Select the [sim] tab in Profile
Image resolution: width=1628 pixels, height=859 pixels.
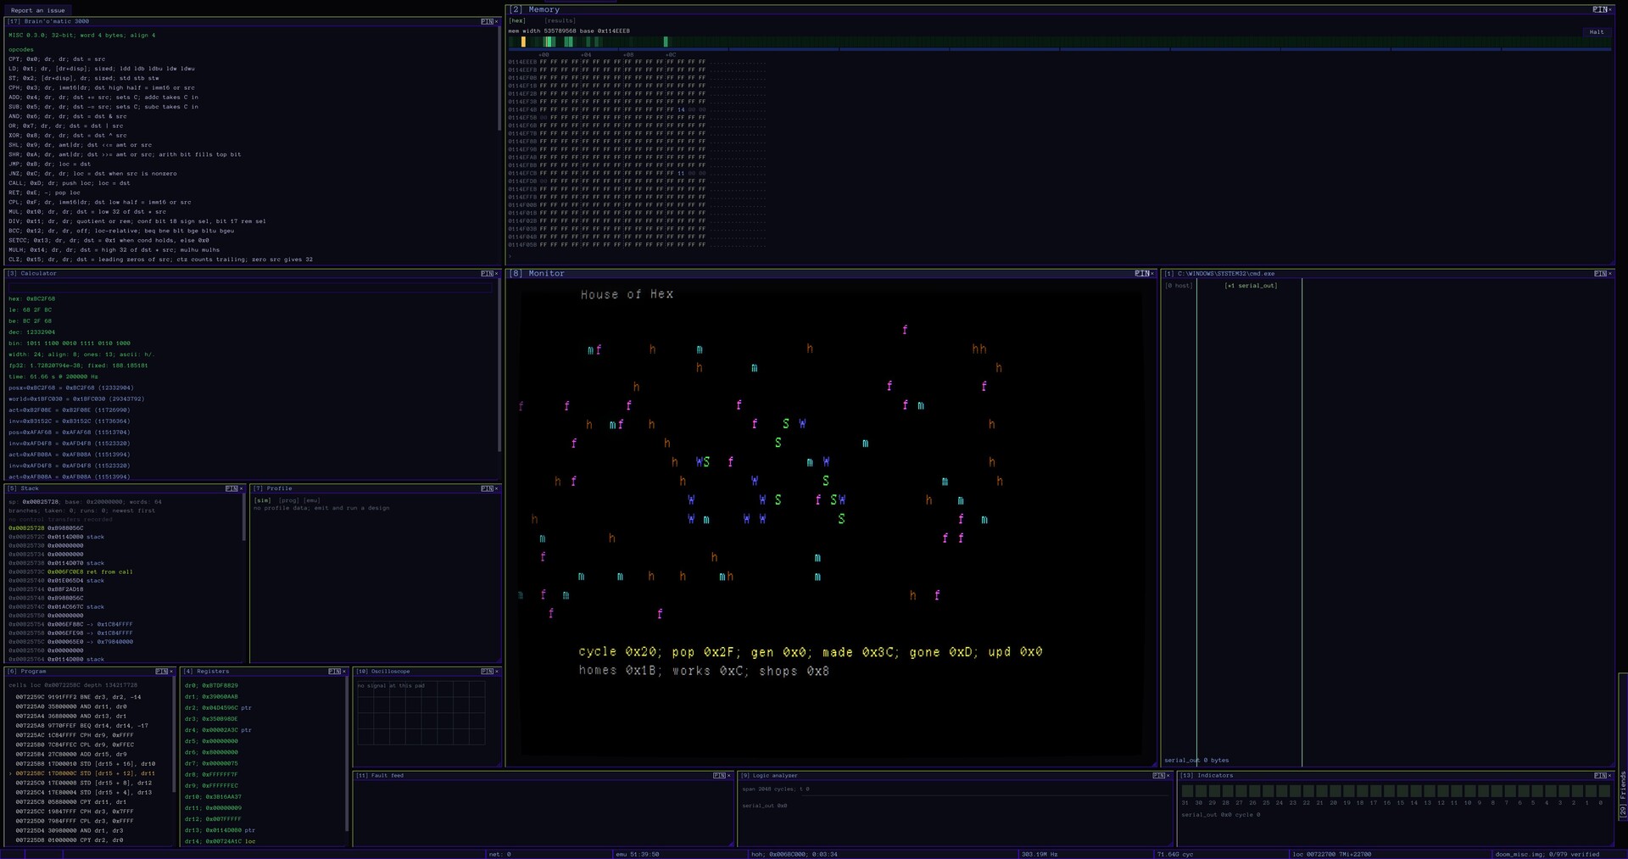coord(262,500)
